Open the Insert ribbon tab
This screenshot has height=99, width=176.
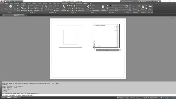(11, 3)
